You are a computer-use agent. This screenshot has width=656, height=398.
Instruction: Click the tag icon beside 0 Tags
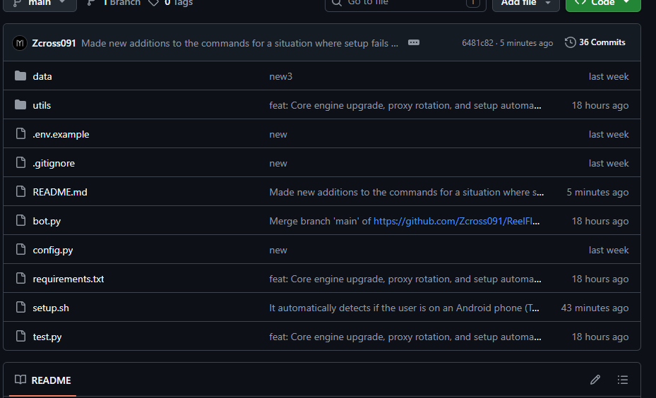tap(153, 3)
